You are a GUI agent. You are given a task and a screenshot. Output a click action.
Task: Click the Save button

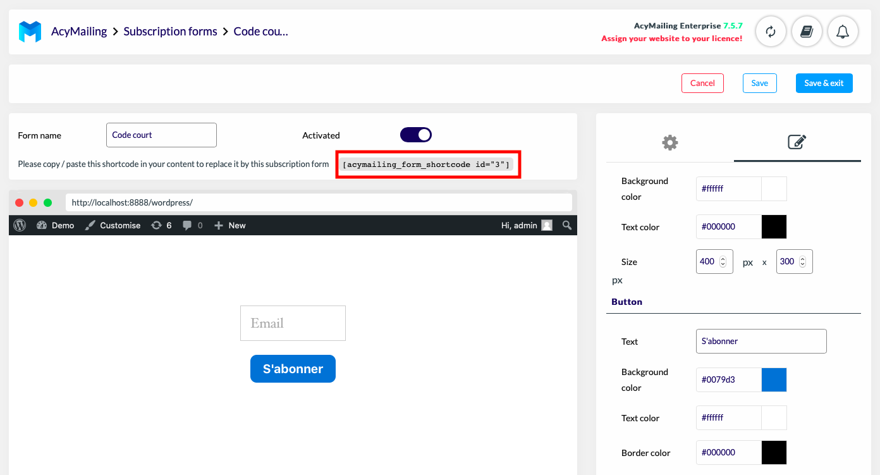(x=759, y=83)
